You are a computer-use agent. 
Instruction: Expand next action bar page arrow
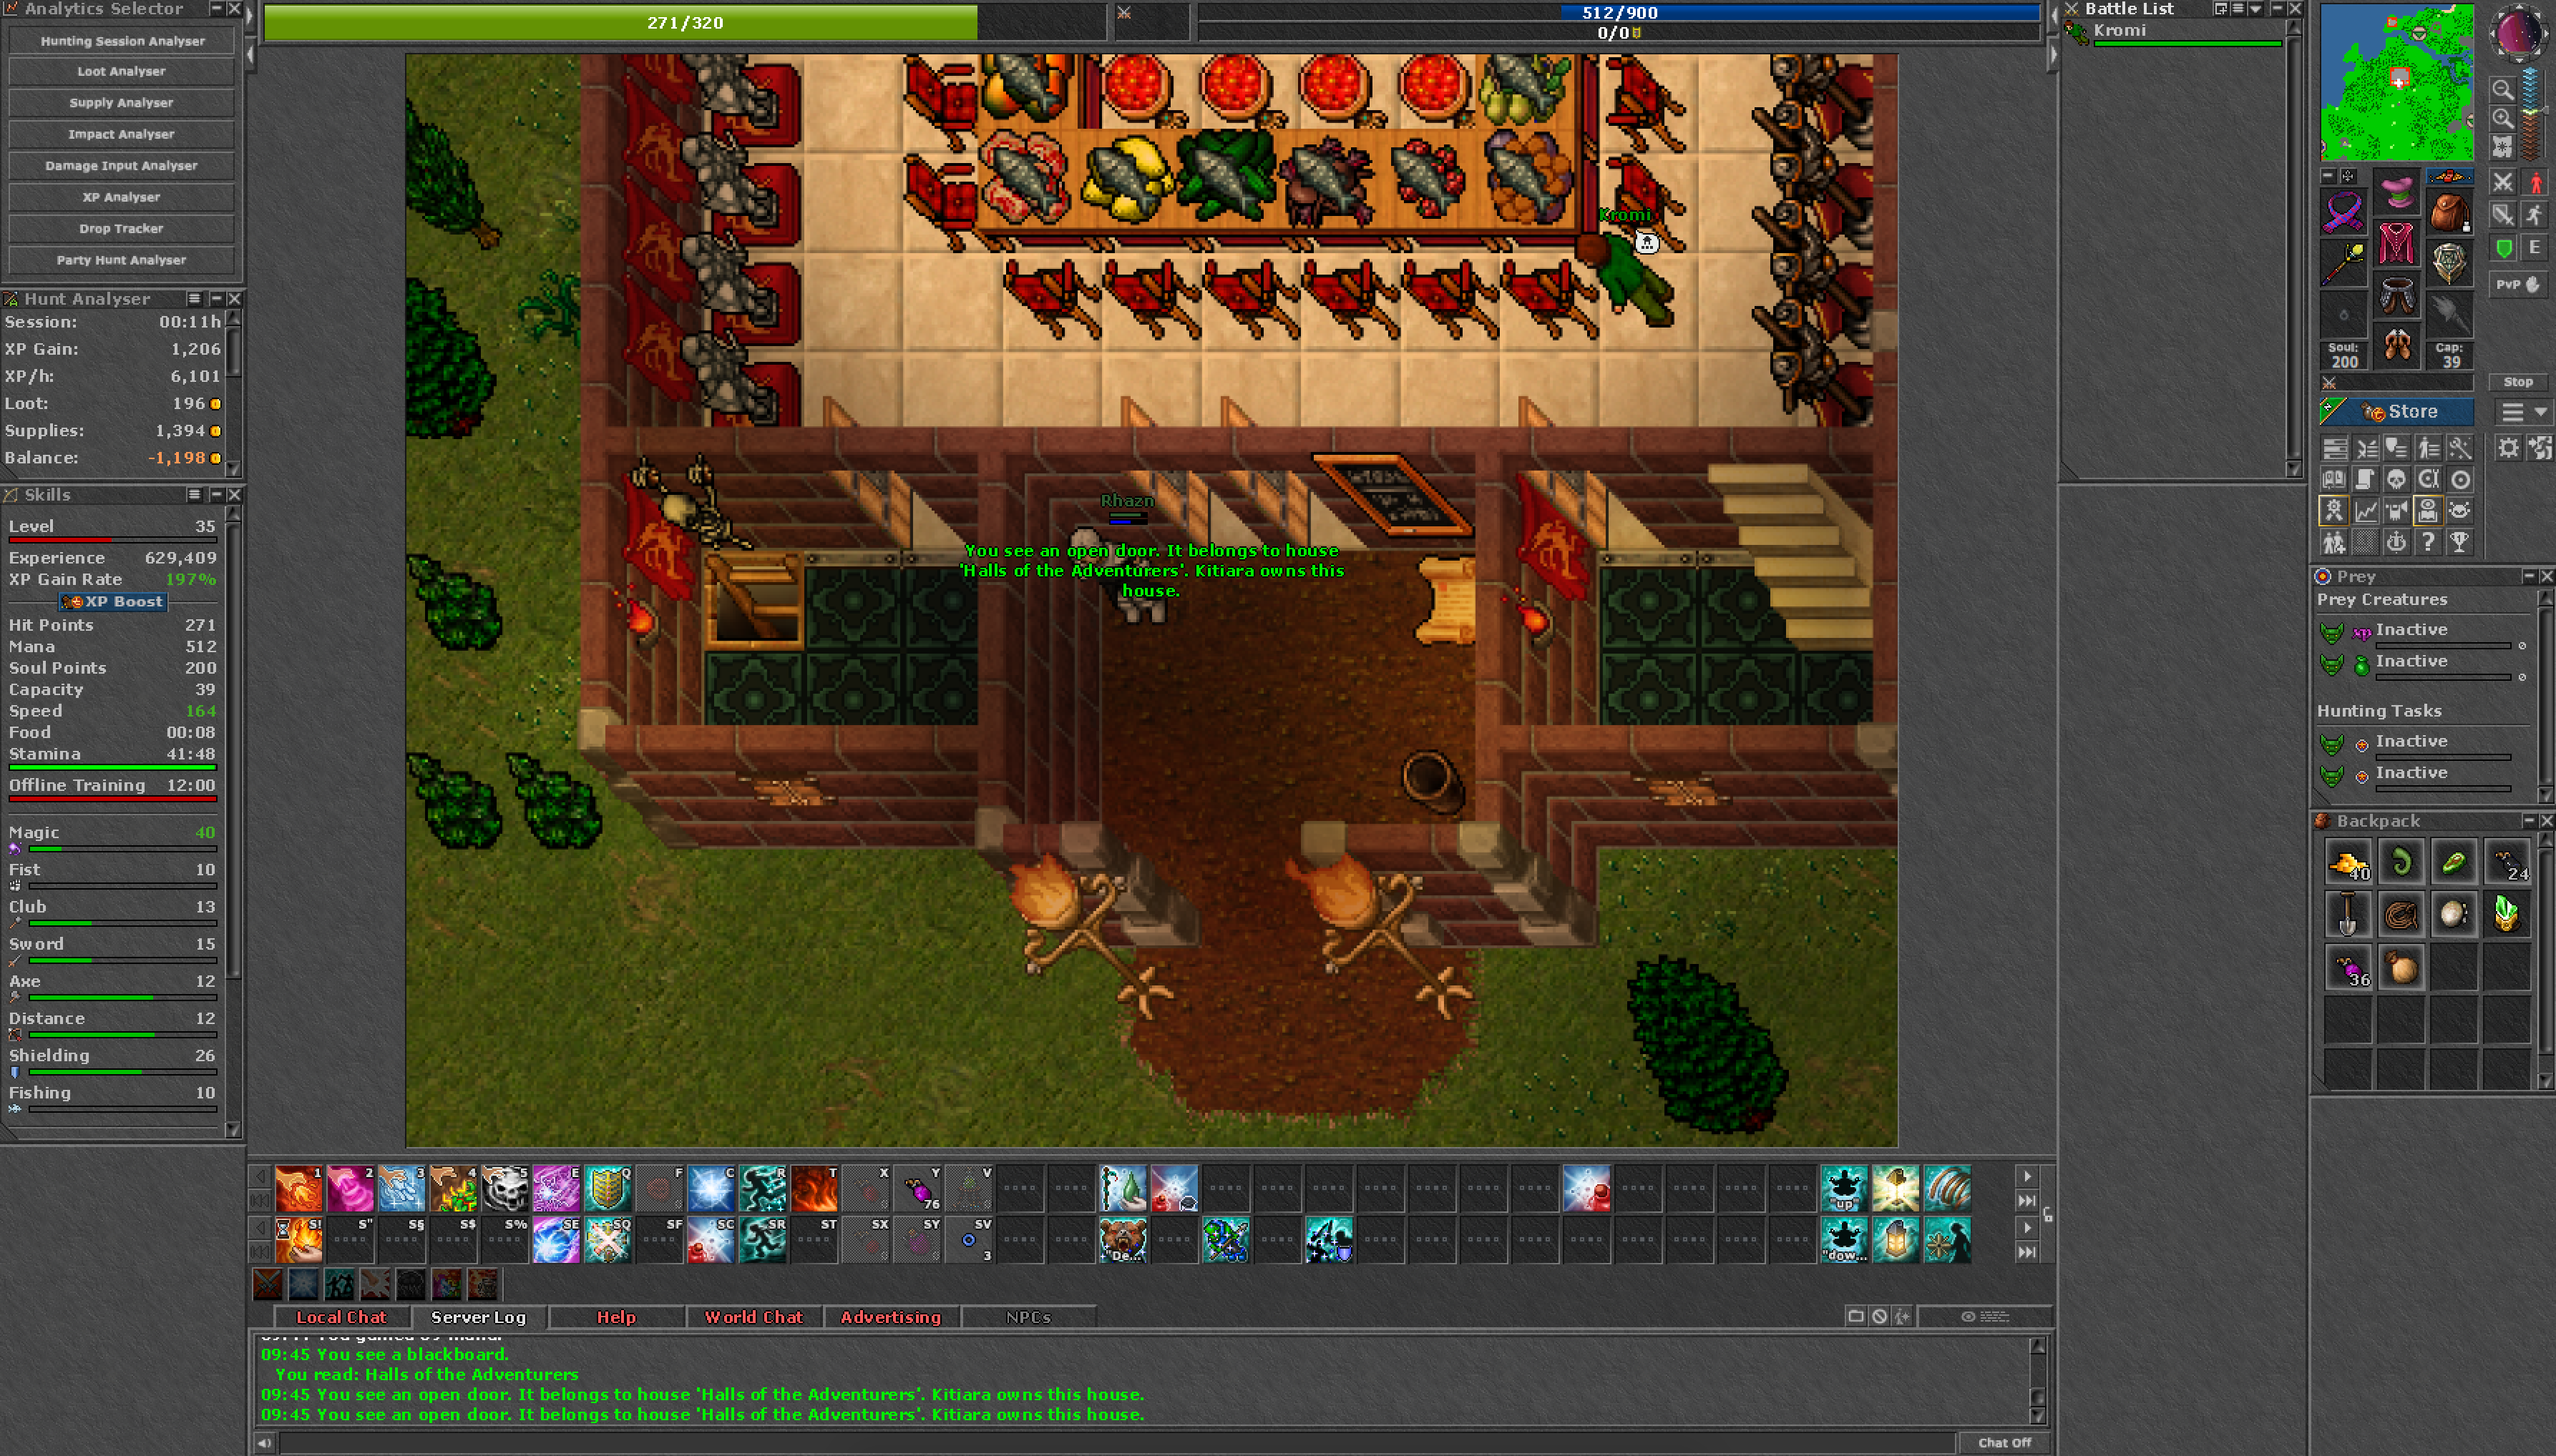[2026, 1177]
